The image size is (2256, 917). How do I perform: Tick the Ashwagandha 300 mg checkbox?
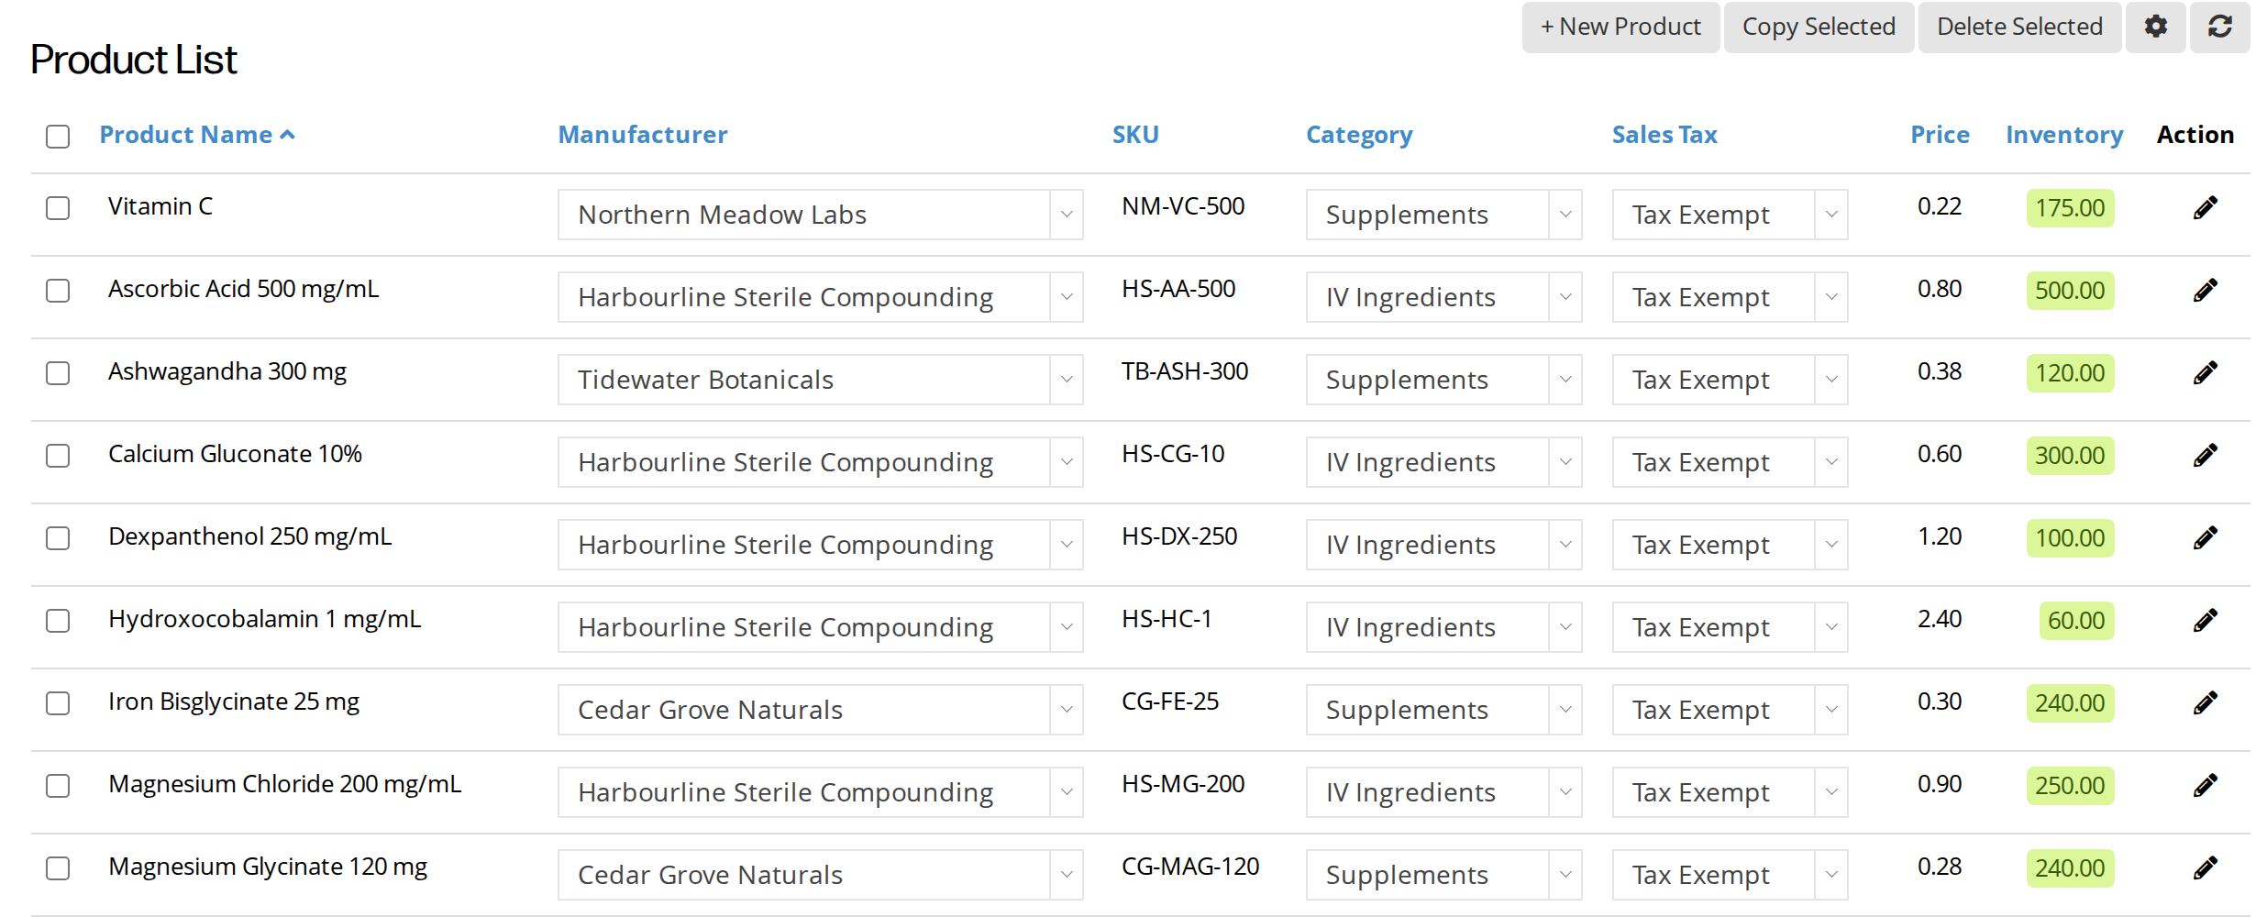click(58, 373)
